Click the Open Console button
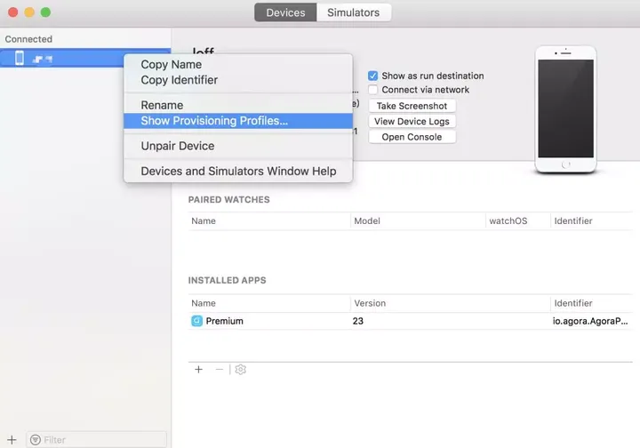 point(412,137)
